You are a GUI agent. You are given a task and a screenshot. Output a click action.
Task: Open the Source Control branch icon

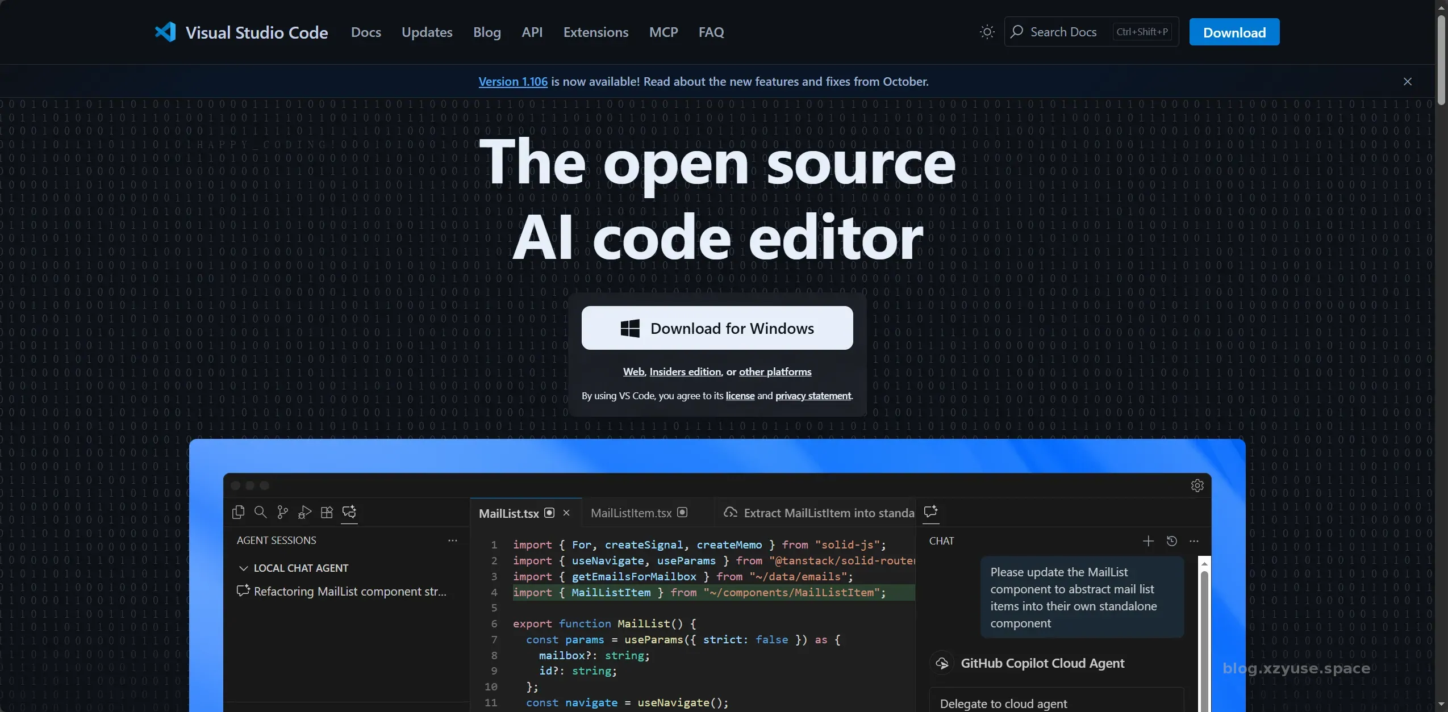pos(282,512)
